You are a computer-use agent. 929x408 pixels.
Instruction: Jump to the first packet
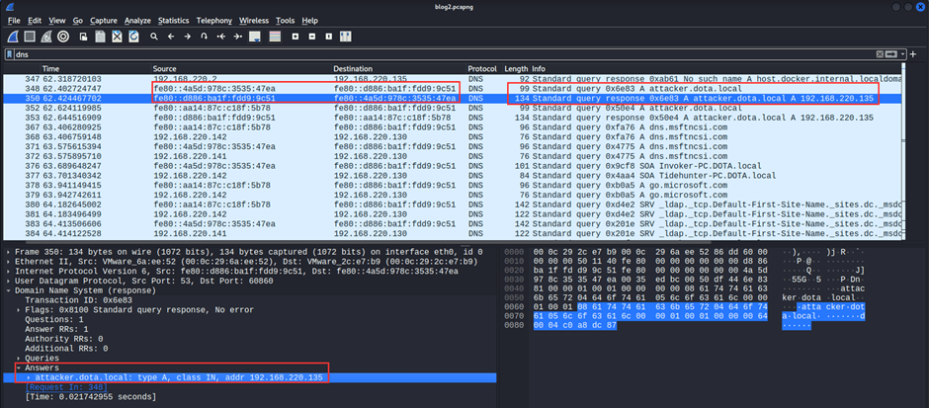(221, 37)
